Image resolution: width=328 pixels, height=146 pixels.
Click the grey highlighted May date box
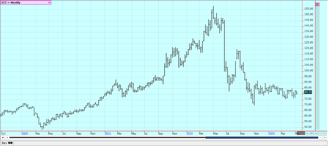click(x=301, y=133)
